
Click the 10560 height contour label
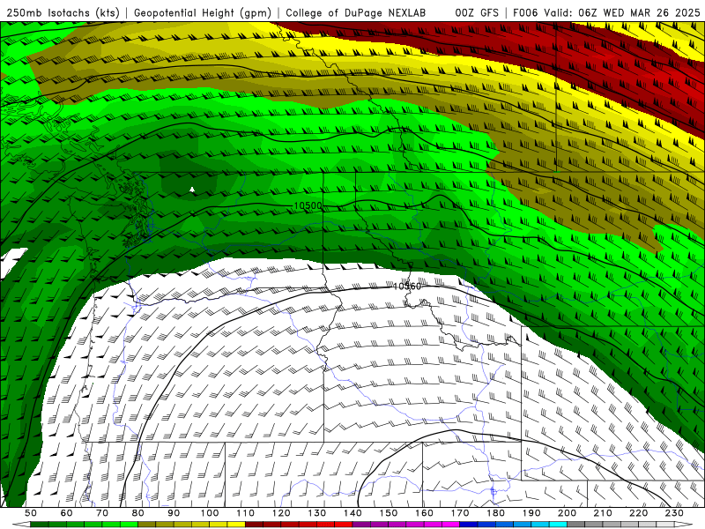407,286
